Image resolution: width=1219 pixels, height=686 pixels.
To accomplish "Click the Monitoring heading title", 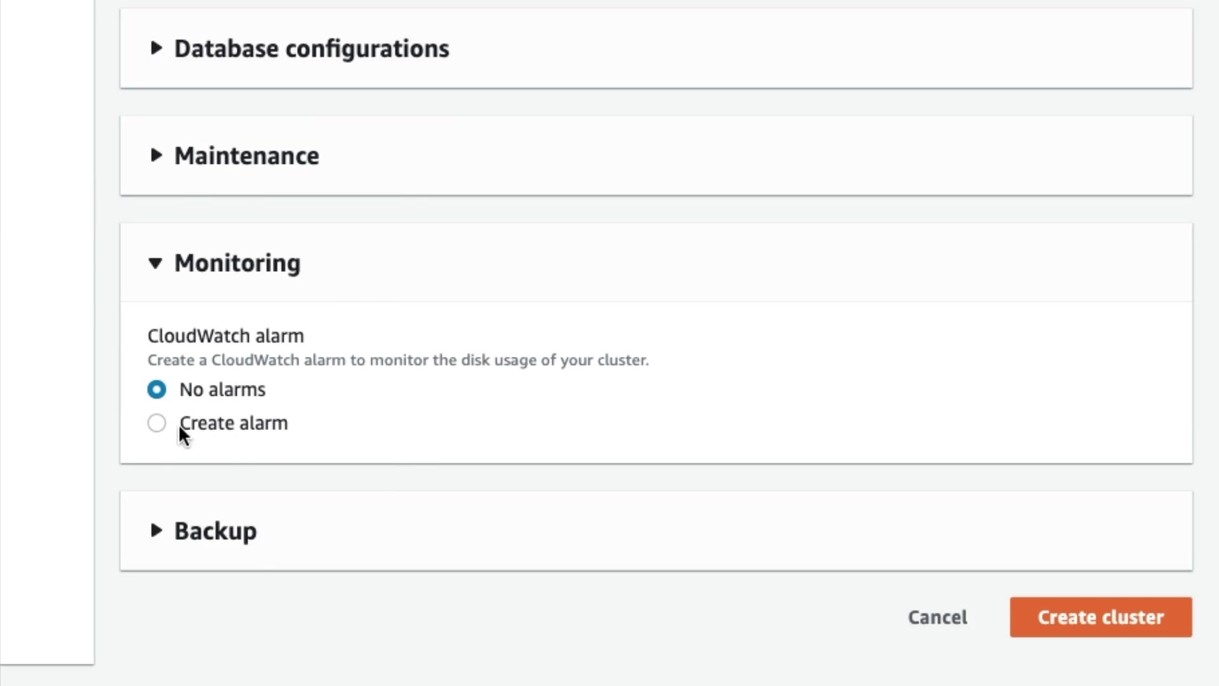I will coord(237,263).
